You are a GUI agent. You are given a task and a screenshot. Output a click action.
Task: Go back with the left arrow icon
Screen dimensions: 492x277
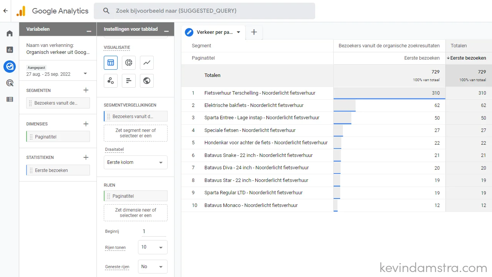[x=5, y=11]
